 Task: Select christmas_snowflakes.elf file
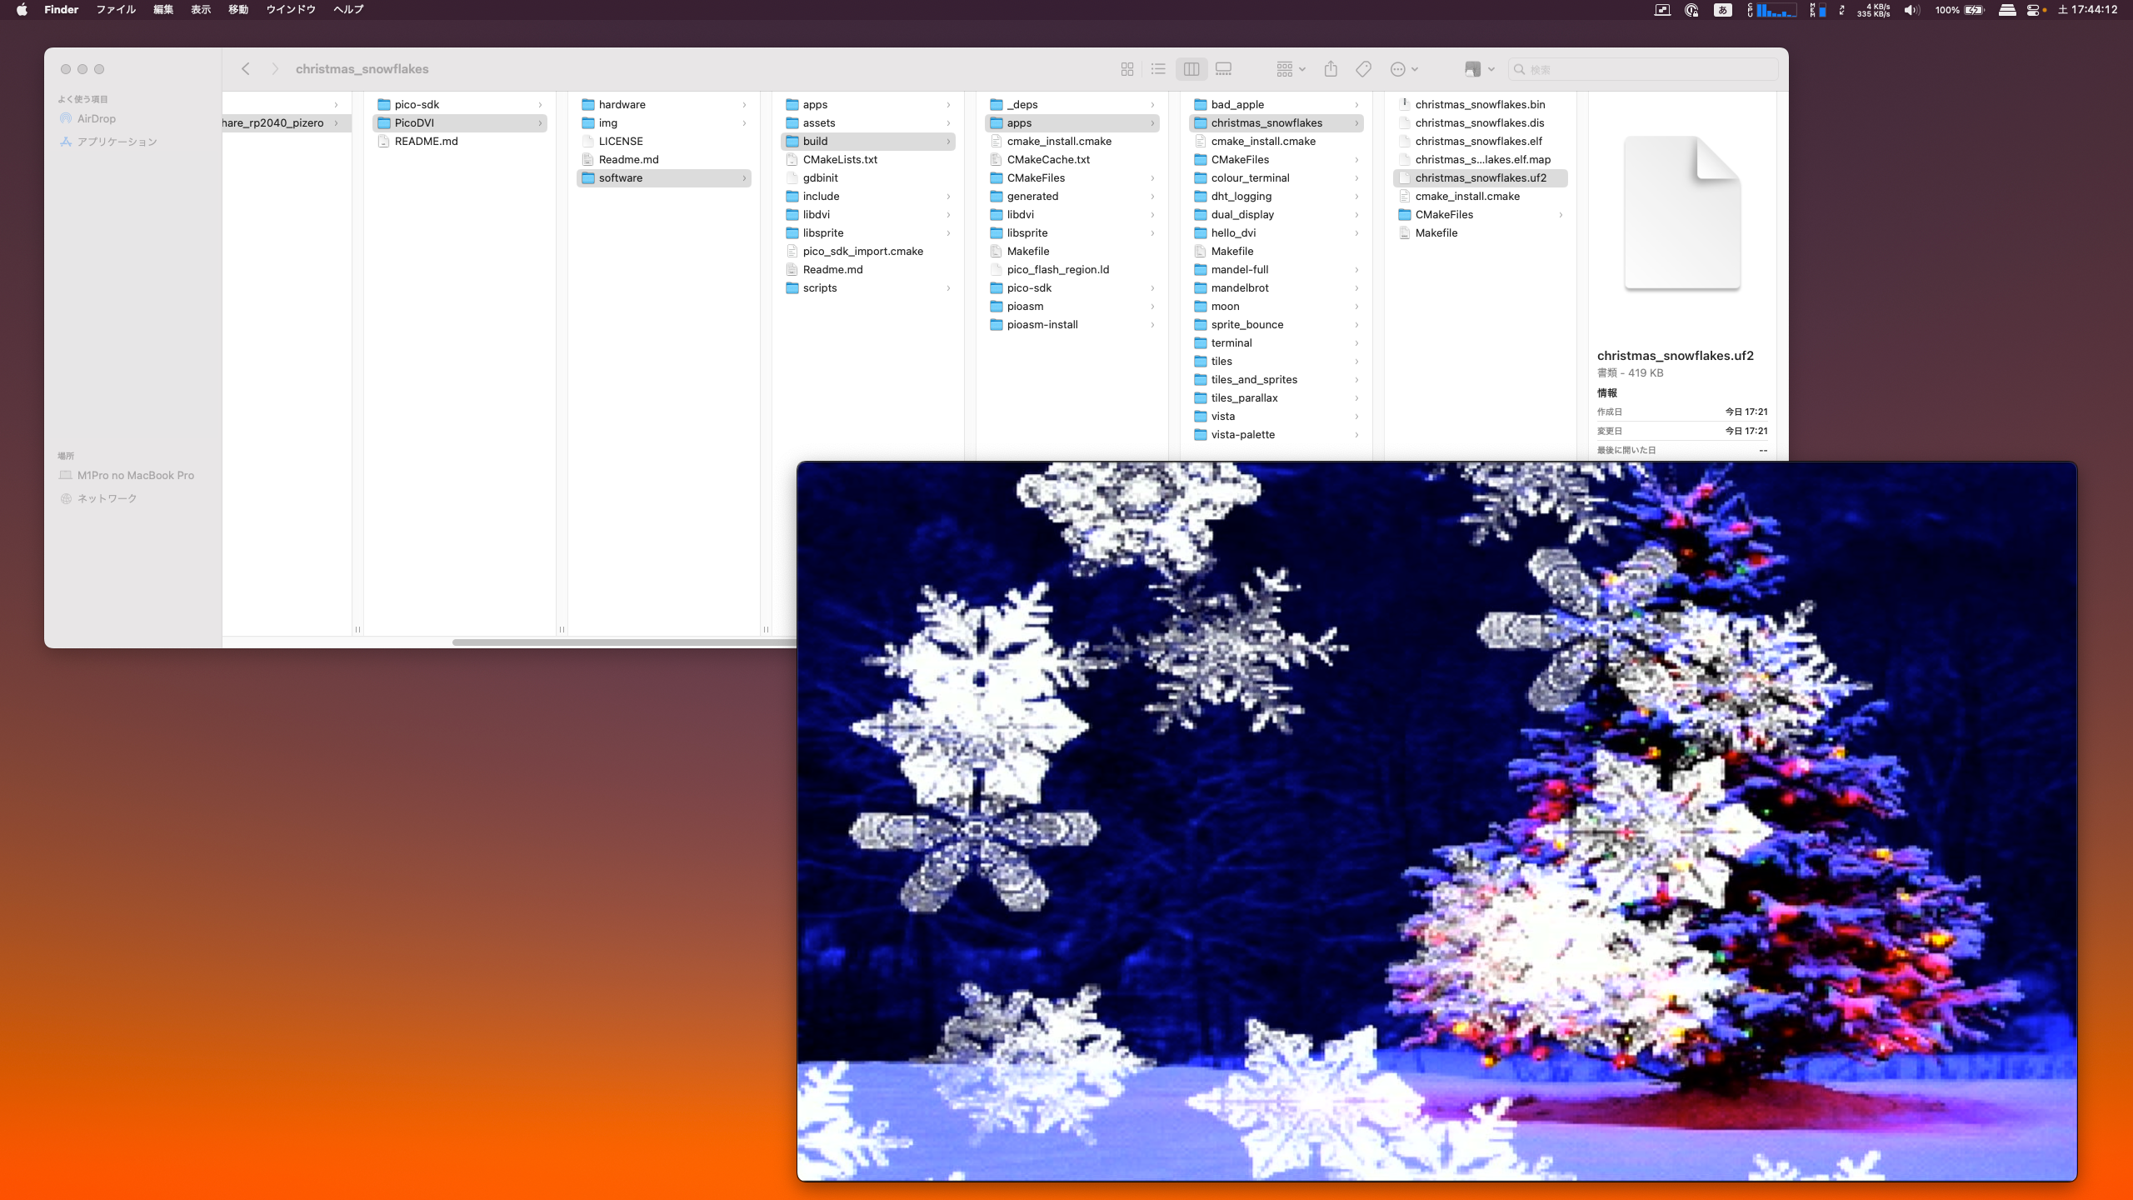(x=1478, y=141)
